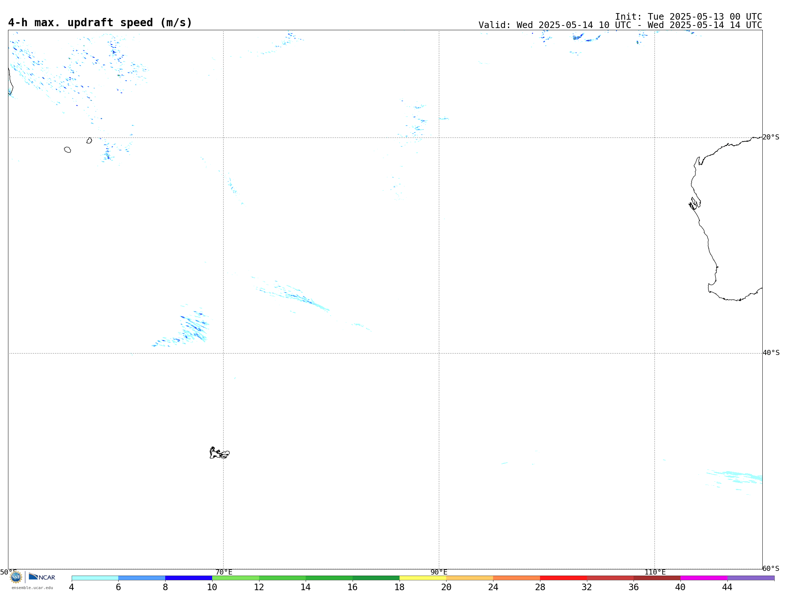Click the 'Valid: Wed 2025-05-14 10 UTC' line
Image resolution: width=786 pixels, height=592 pixels.
tap(620, 25)
